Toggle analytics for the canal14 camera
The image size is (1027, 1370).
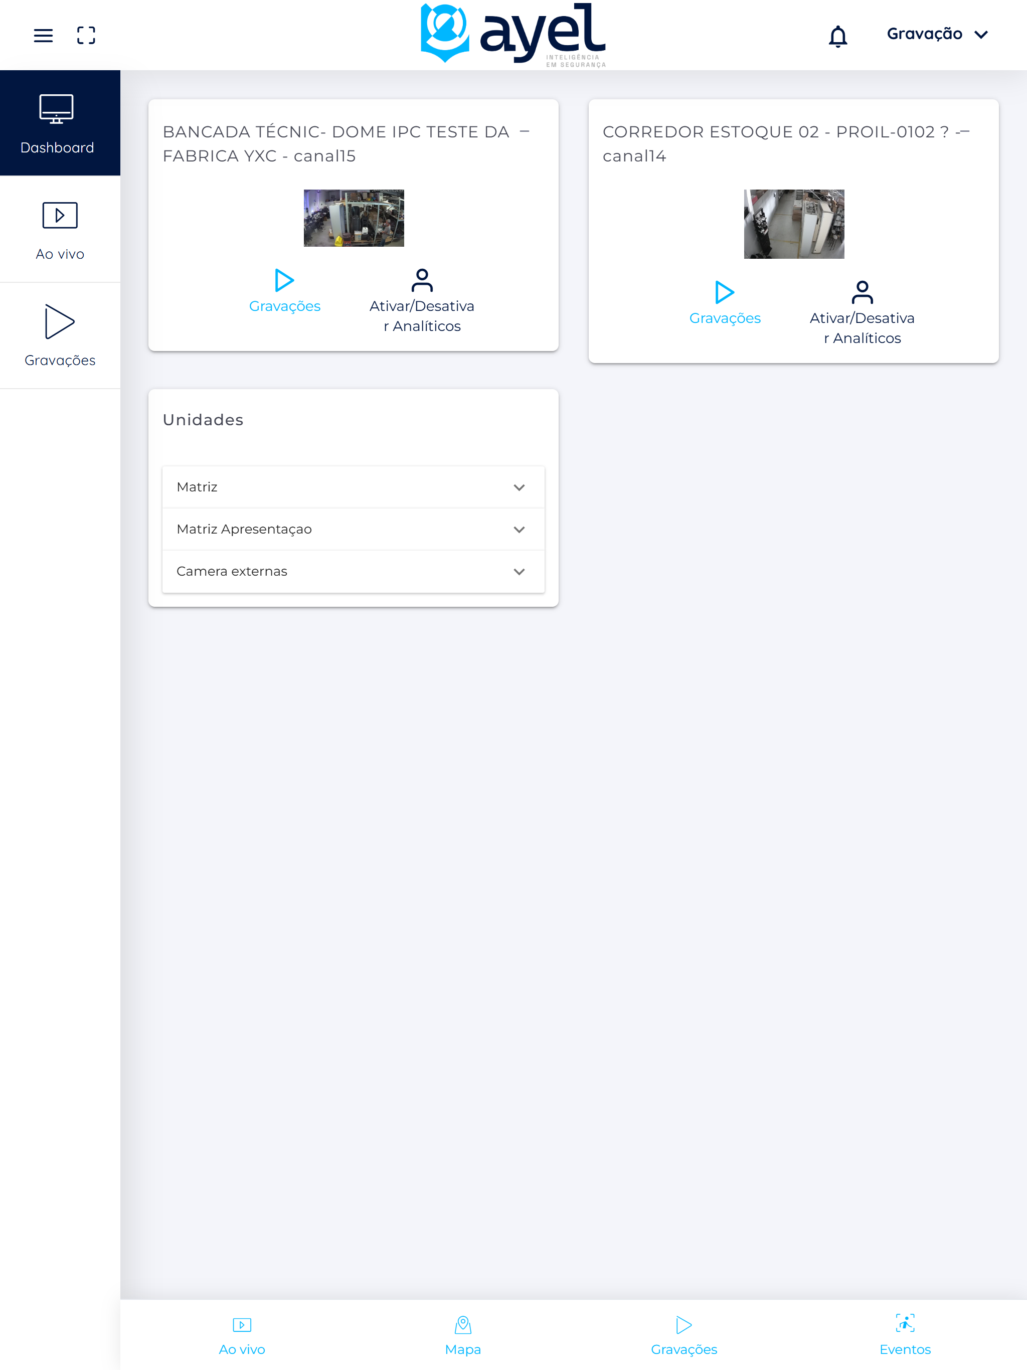[862, 313]
